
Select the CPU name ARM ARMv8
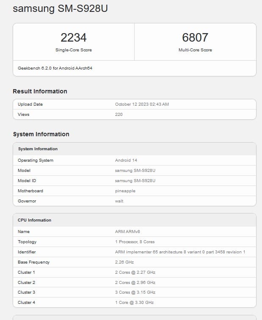pos(127,232)
